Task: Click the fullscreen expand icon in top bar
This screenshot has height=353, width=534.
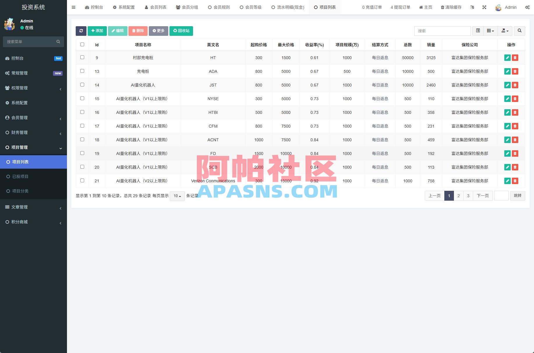Action: click(484, 7)
